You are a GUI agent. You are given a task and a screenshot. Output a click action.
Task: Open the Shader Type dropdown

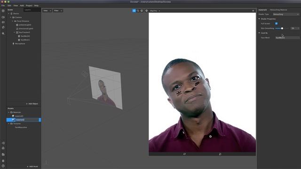pyautogui.click(x=286, y=15)
